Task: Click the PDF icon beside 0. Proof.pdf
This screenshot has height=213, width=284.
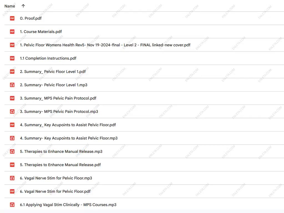Action: coord(12,18)
